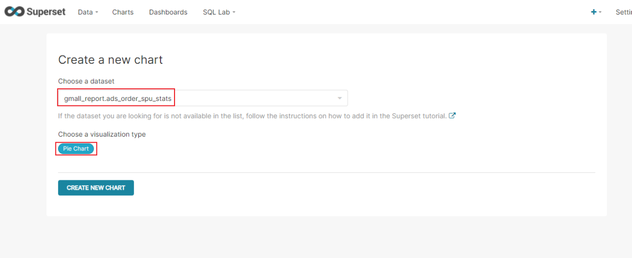Open the external link icon after tutorial text
632x258 pixels.
click(452, 116)
